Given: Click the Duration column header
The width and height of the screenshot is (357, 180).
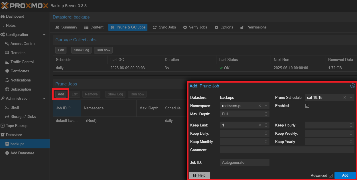Looking at the screenshot, I should pos(189,60).
